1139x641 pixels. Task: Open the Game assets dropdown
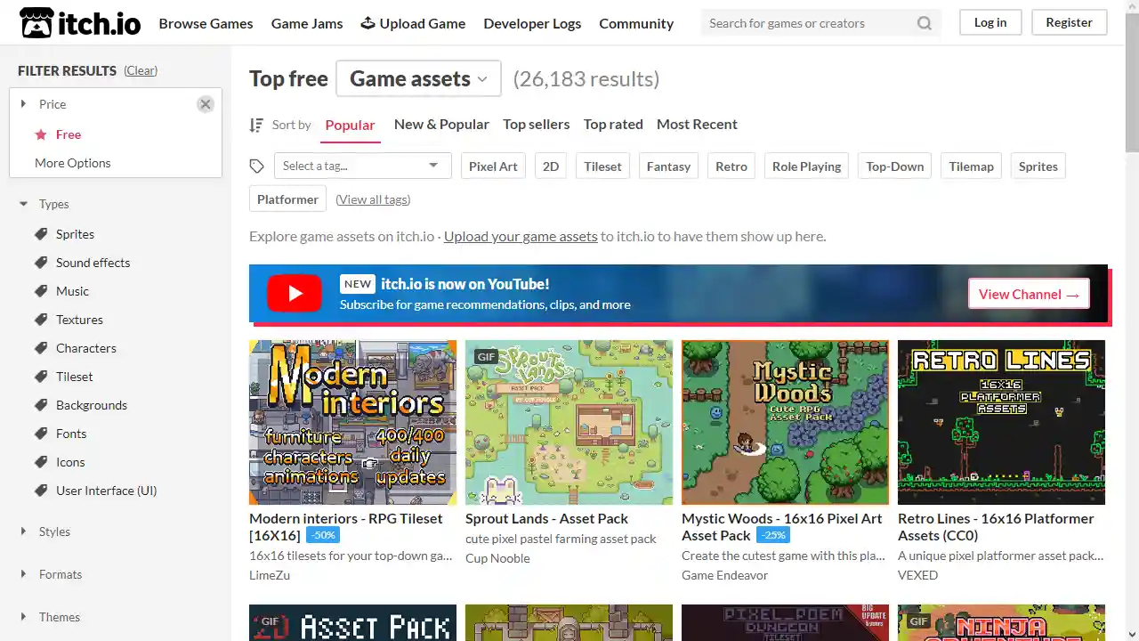pos(417,78)
